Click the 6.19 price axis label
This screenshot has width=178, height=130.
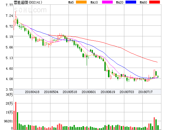click(x=9, y=37)
